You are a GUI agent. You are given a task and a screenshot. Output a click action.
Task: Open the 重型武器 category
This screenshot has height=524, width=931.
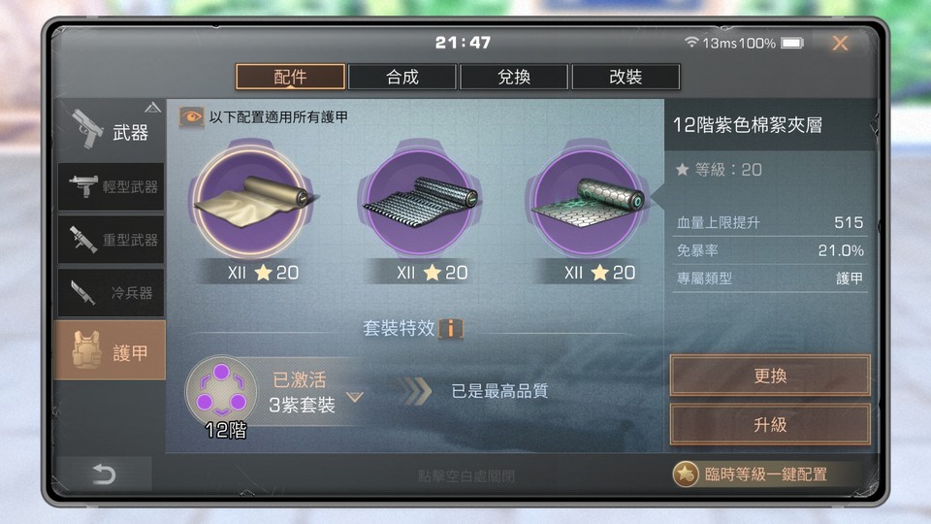(111, 240)
